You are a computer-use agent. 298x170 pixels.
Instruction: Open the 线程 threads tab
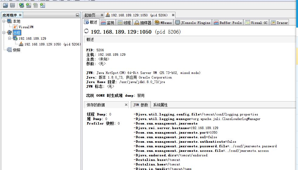(124, 23)
